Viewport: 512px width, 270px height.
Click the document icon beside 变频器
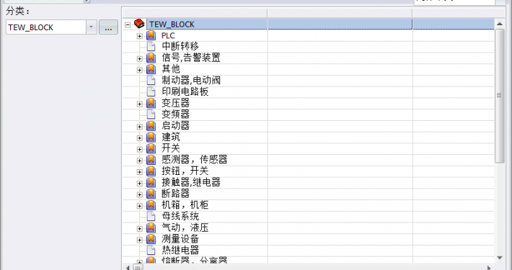point(151,114)
